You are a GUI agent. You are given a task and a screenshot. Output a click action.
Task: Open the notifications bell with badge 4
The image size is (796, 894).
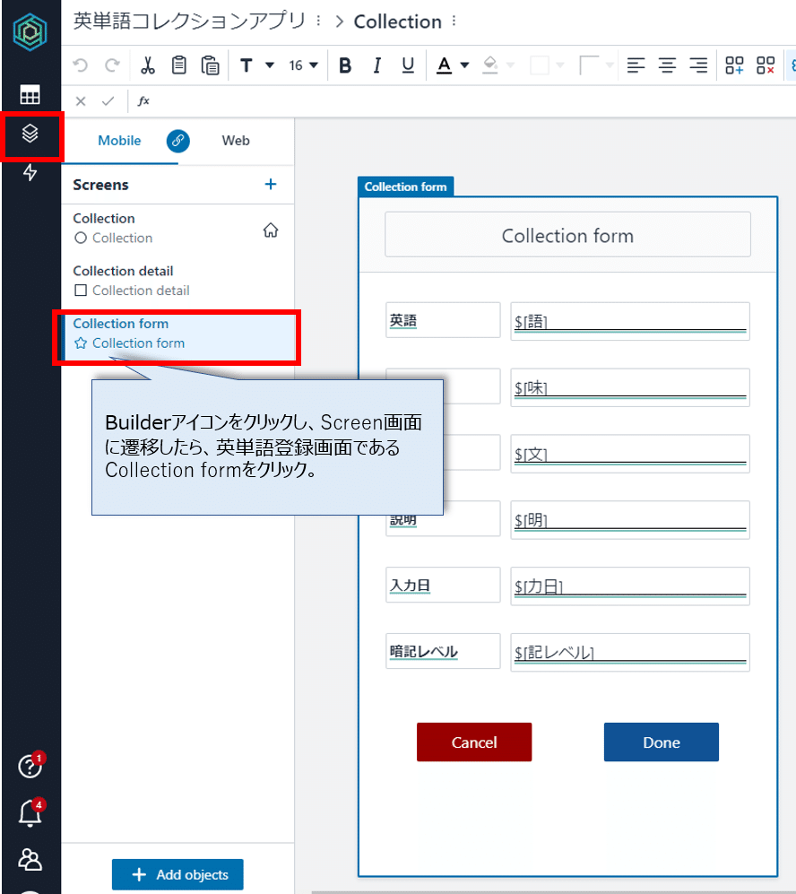[30, 814]
